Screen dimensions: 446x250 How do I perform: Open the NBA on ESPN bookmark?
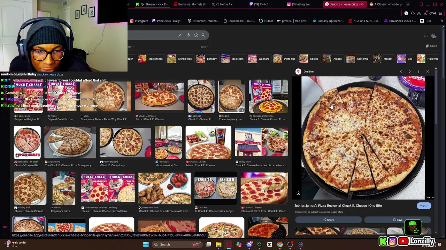click(364, 21)
